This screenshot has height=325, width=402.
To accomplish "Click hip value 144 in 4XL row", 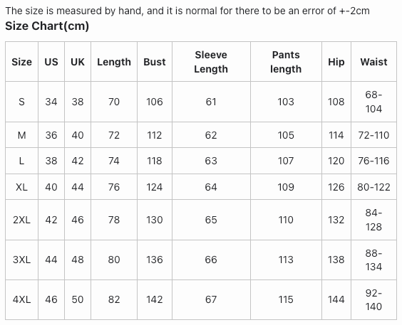I will [x=336, y=299].
